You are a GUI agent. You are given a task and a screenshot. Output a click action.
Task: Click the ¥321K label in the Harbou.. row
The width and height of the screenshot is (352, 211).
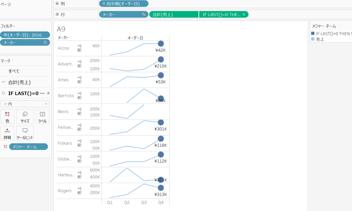(x=161, y=180)
